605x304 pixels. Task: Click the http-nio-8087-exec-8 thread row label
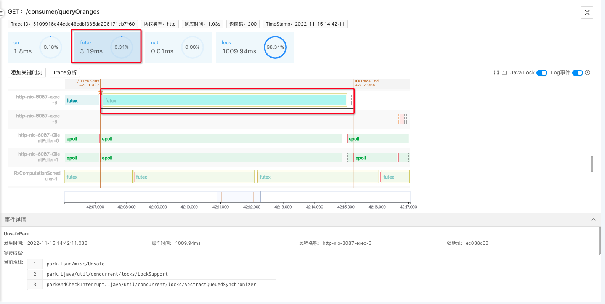click(x=38, y=119)
